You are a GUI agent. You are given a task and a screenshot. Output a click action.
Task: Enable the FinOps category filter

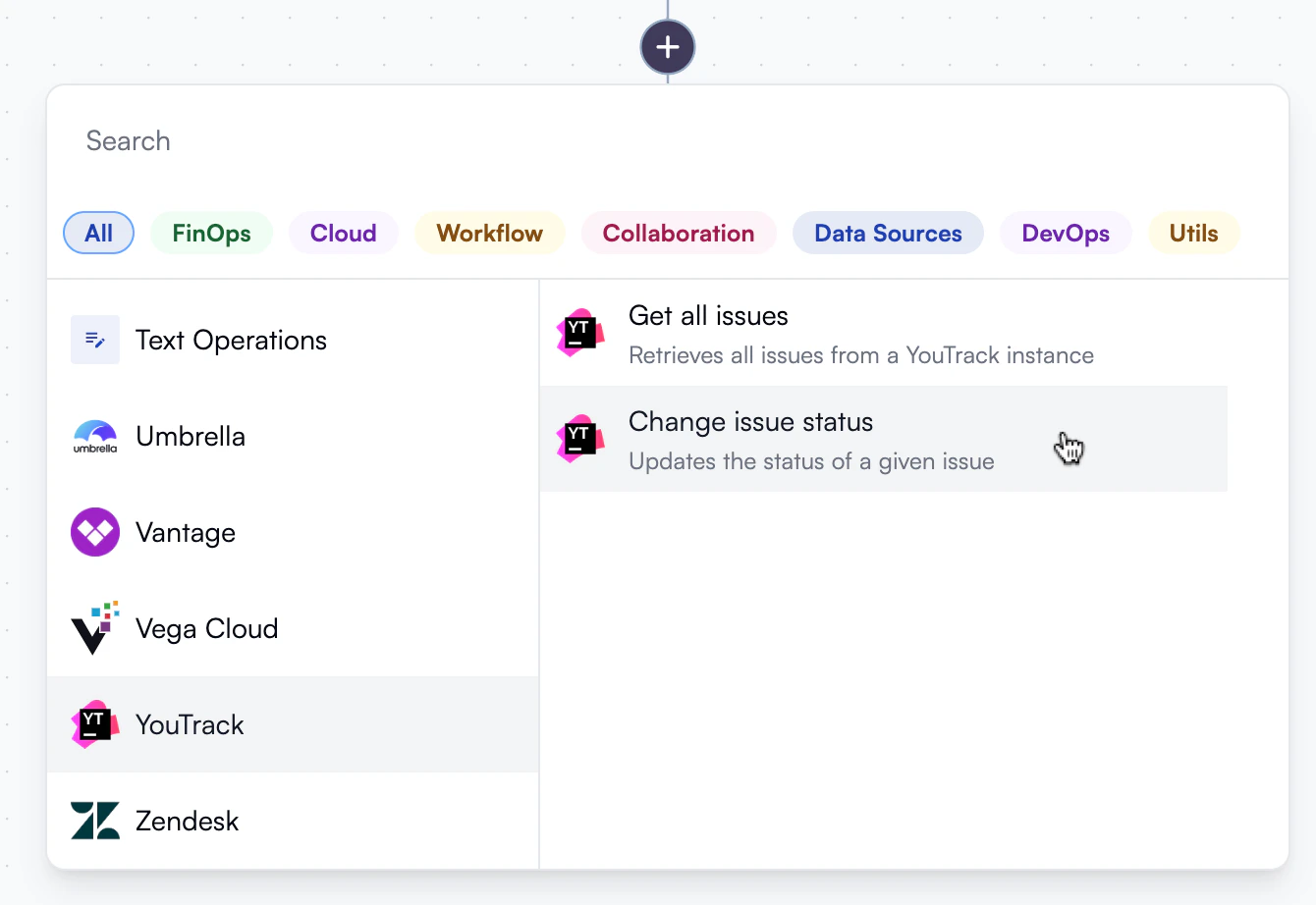pyautogui.click(x=211, y=233)
